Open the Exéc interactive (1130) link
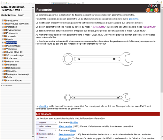This screenshot has height=140, width=163. [66, 135]
